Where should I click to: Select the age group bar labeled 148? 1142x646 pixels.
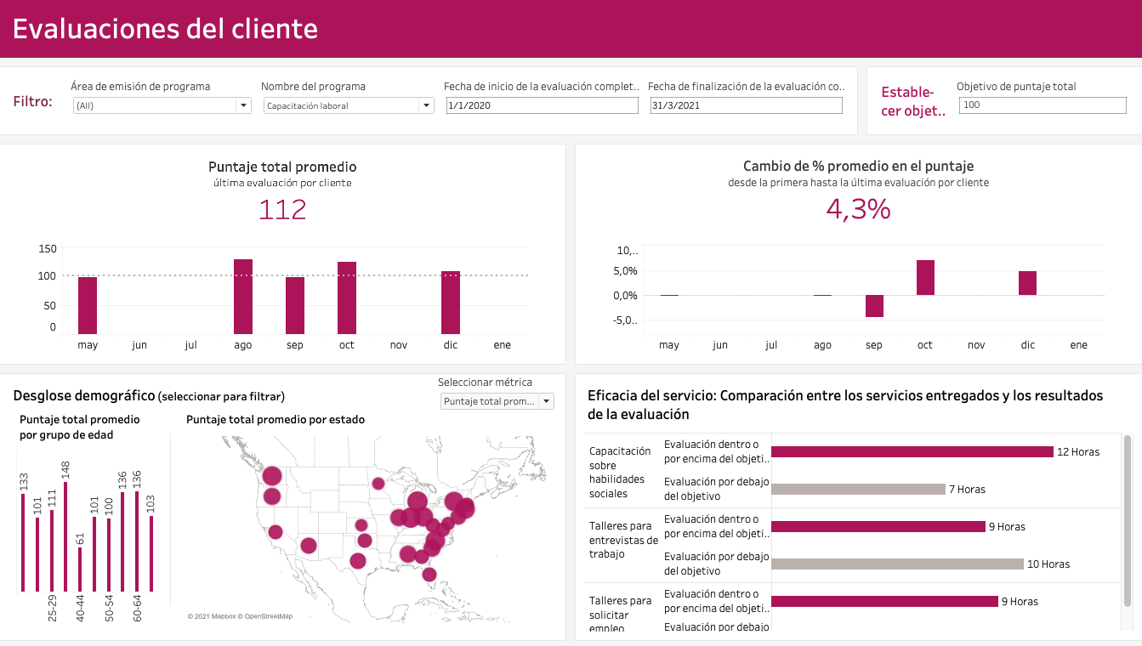(x=65, y=536)
